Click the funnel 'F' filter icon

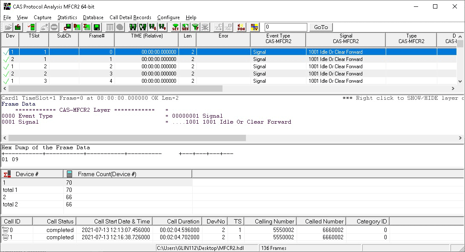pyautogui.click(x=195, y=27)
